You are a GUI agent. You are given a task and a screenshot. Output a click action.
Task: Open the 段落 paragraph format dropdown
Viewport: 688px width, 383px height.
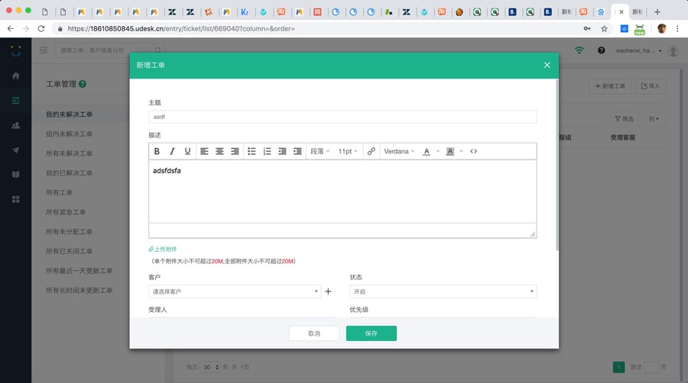tap(320, 151)
